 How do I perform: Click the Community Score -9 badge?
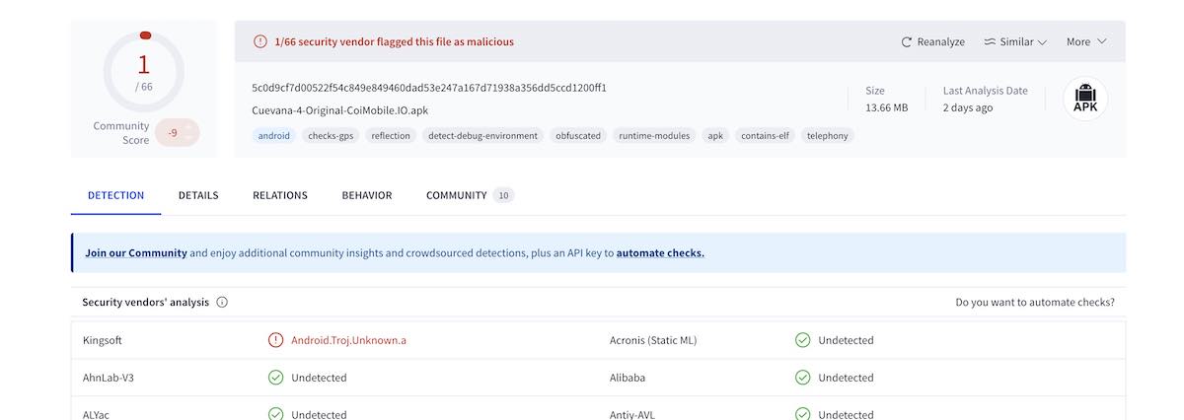pyautogui.click(x=177, y=132)
